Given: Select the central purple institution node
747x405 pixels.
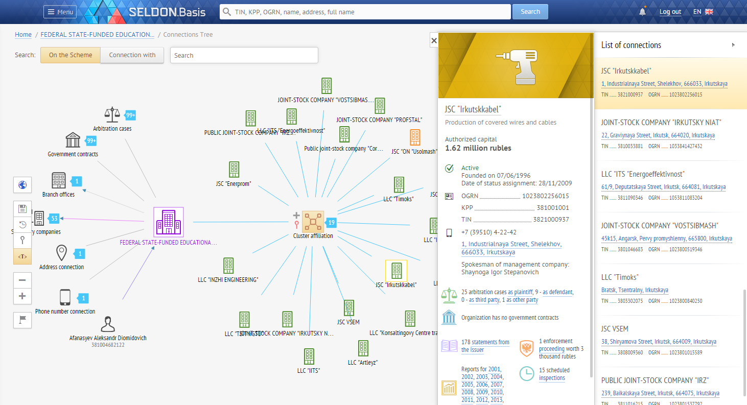Looking at the screenshot, I should point(169,222).
